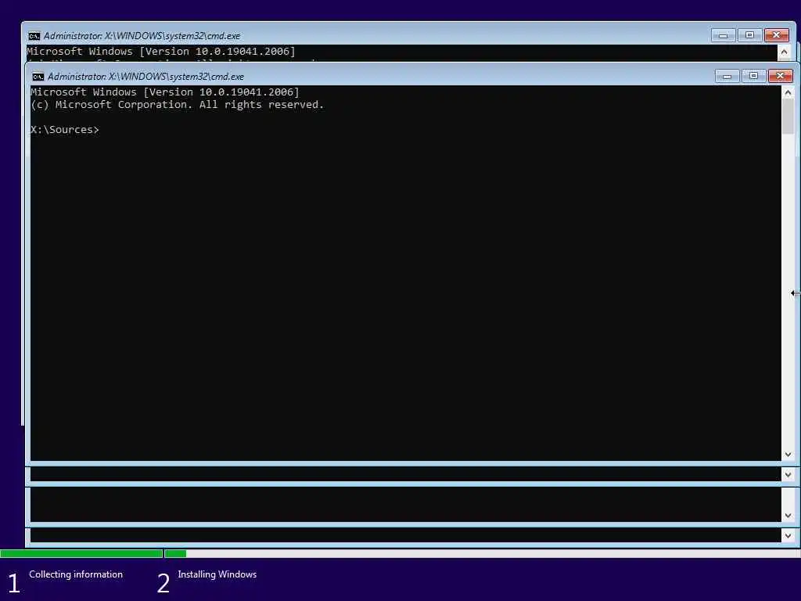Click back window's title bar text
Viewport: 801px width, 601px height.
[x=142, y=36]
